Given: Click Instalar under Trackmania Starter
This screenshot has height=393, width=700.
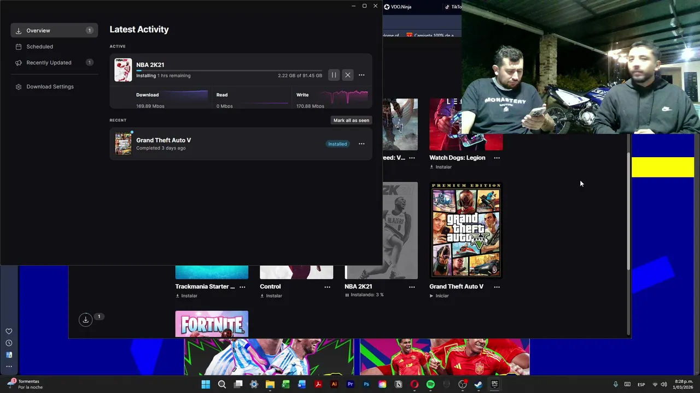Looking at the screenshot, I should [x=186, y=296].
